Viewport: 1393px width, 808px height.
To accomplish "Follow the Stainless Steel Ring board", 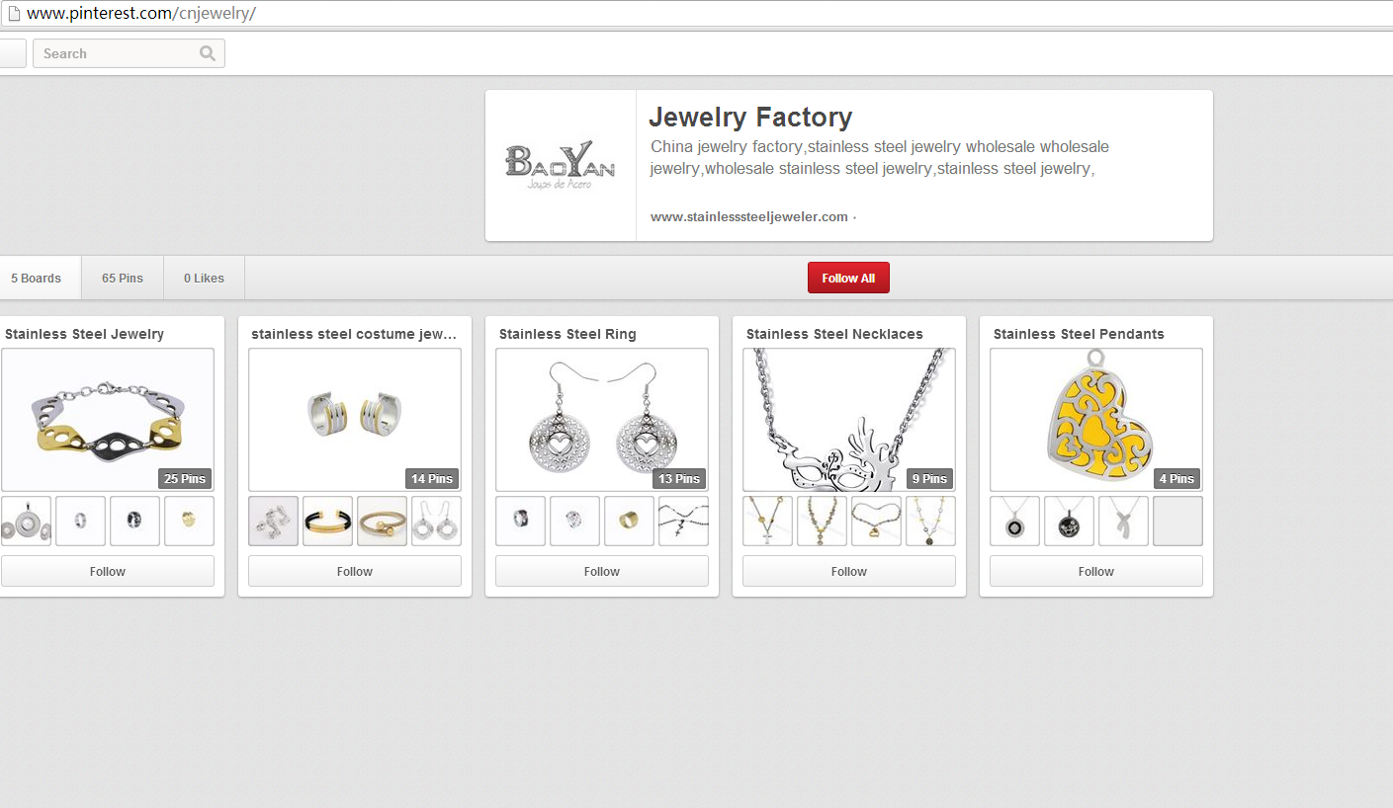I will (601, 571).
